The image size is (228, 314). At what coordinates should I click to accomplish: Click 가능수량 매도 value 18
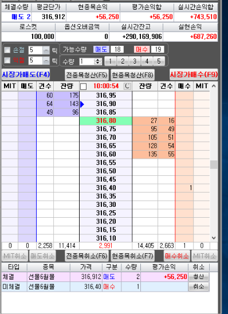pos(117,49)
